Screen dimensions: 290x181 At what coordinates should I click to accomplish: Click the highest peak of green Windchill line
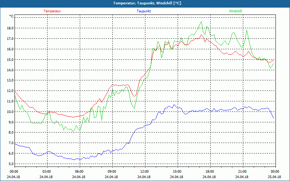201,21
